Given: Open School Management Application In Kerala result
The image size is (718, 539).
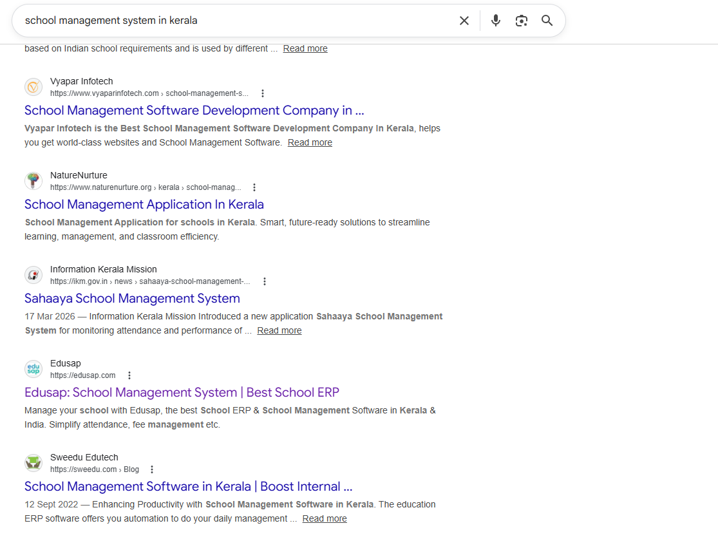Looking at the screenshot, I should tap(144, 204).
